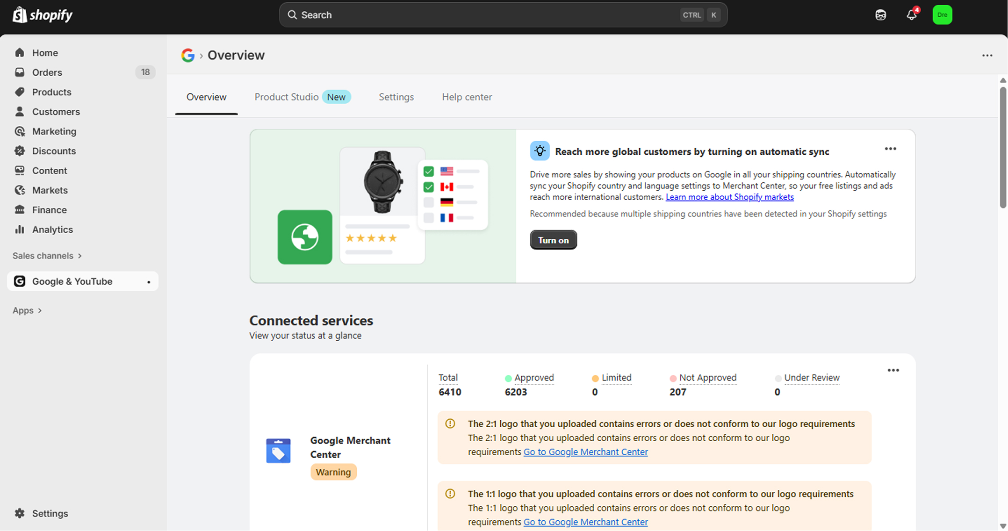Open Merchant Center card options menu
The height and width of the screenshot is (531, 1008).
coord(893,370)
